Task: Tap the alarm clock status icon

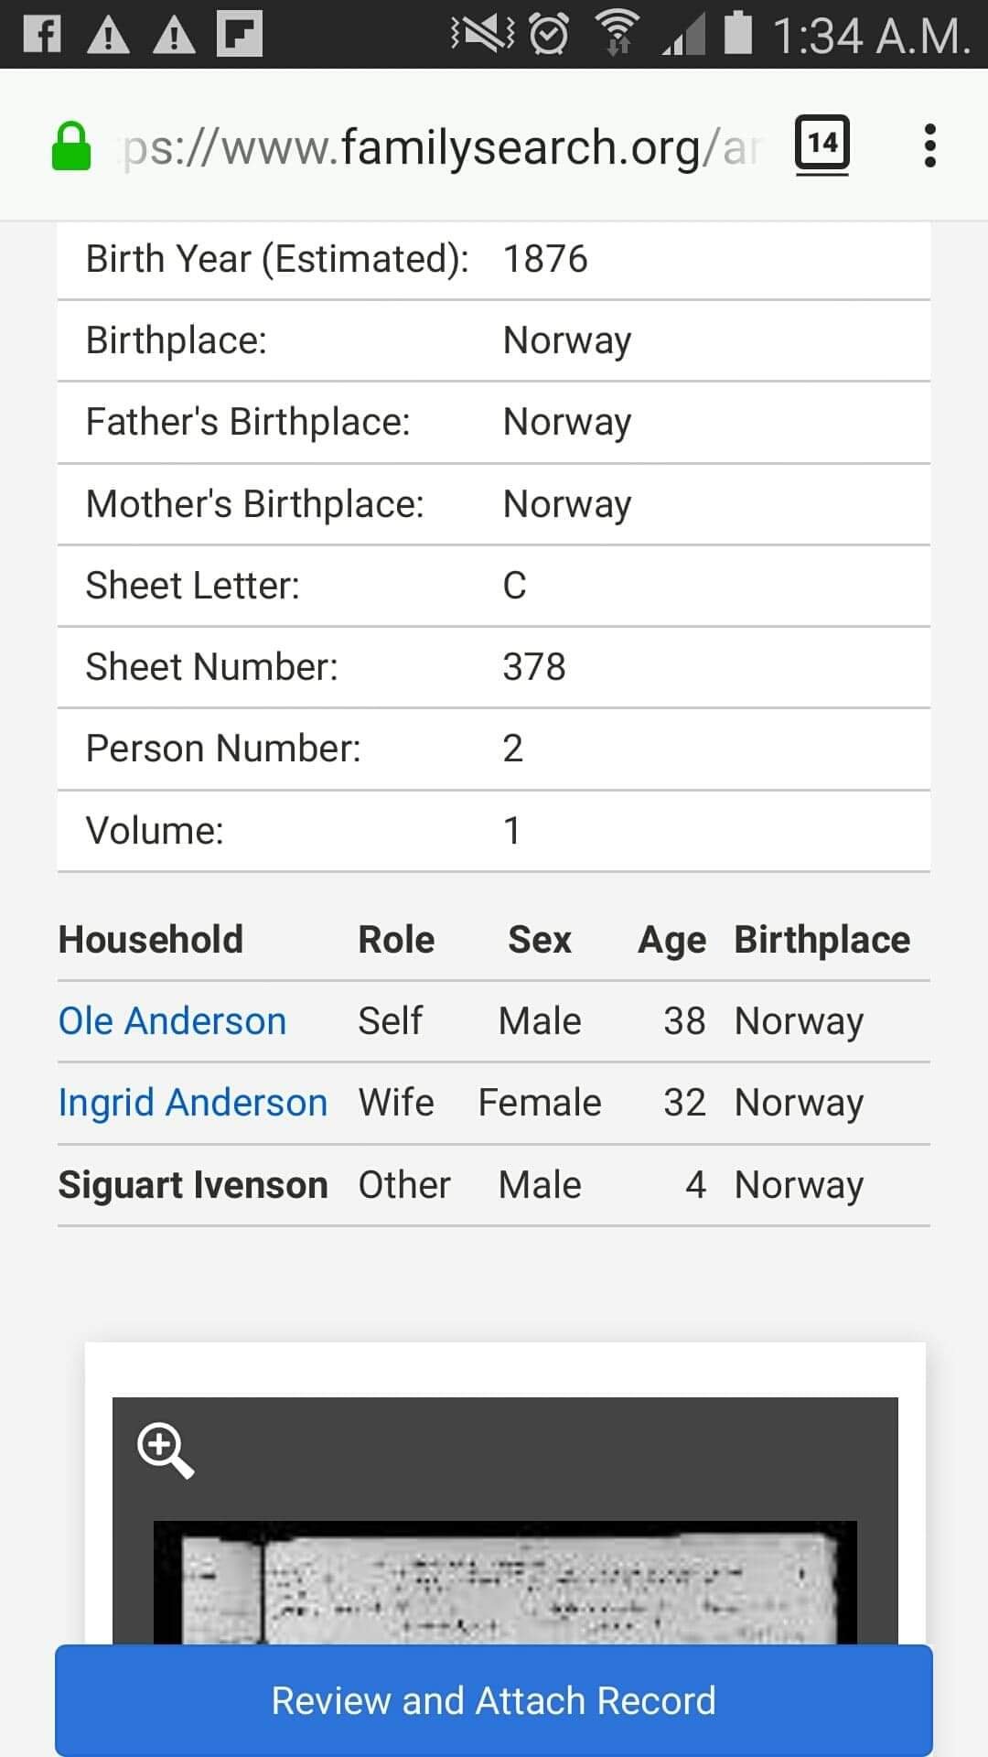Action: [x=549, y=35]
